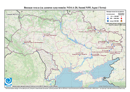130x92 pixels.
Task: Select the blue marker near Ivano-Frankivsk
Action: 24,43
